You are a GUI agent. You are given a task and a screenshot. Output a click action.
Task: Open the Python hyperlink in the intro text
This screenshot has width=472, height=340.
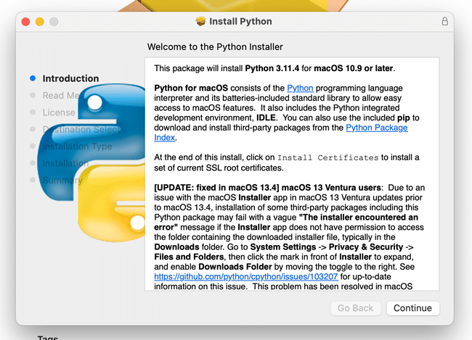tap(300, 88)
